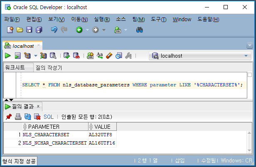Toggle upper/lower case with the Aa icon

pos(100,56)
